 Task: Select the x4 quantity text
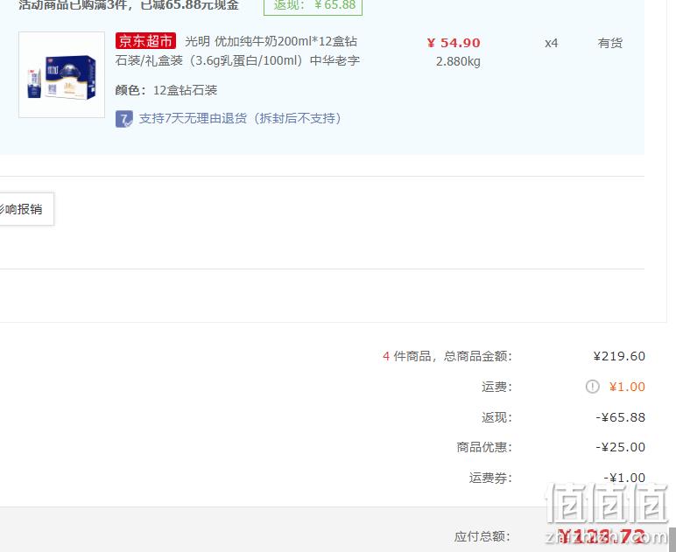[551, 43]
